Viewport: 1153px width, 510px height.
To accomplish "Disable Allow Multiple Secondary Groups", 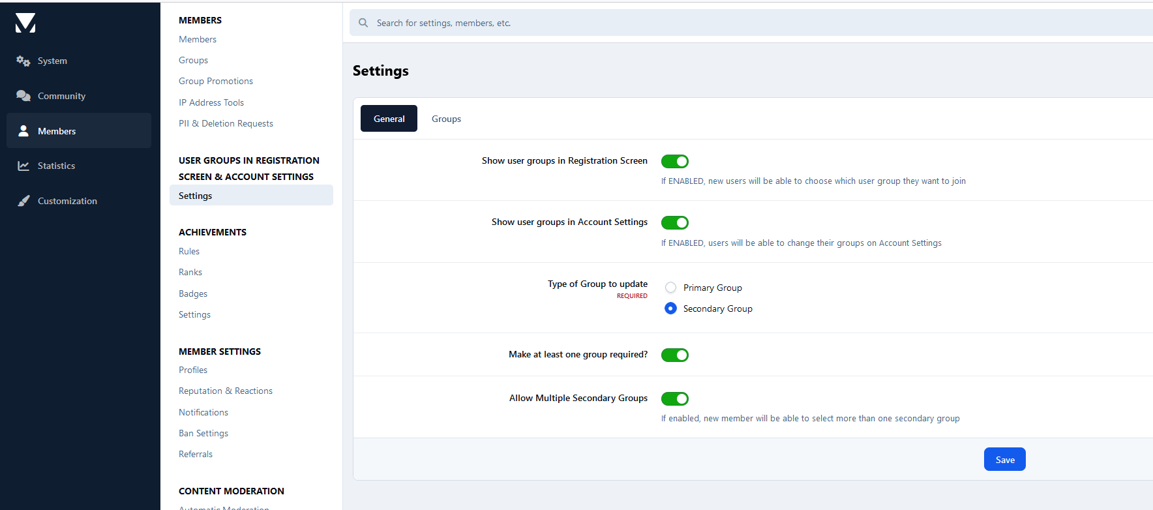I will [x=674, y=398].
